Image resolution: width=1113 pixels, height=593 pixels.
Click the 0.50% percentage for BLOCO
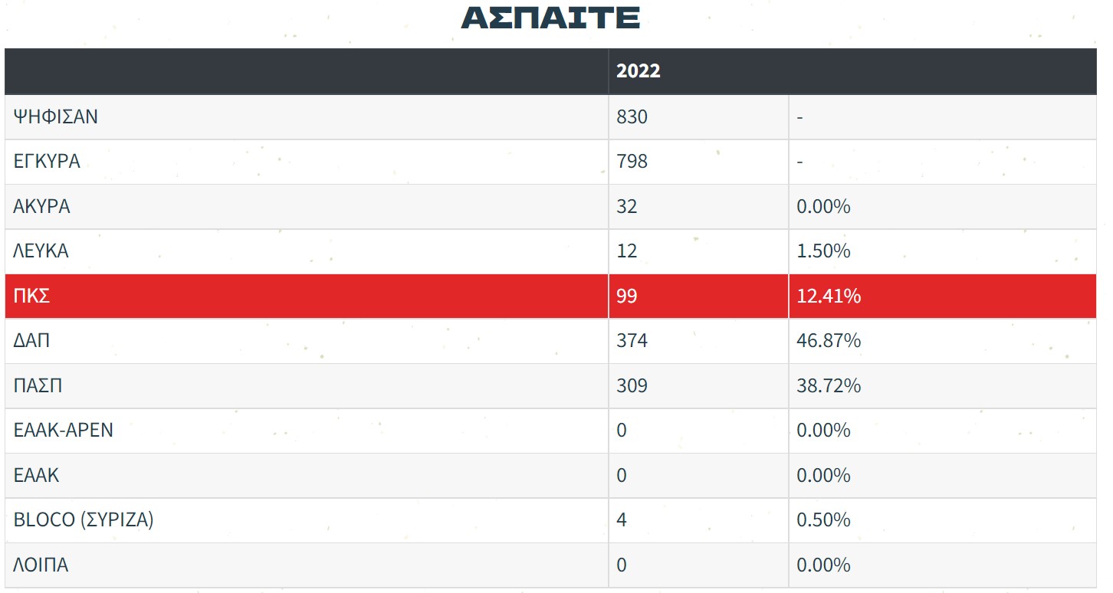[x=823, y=519]
